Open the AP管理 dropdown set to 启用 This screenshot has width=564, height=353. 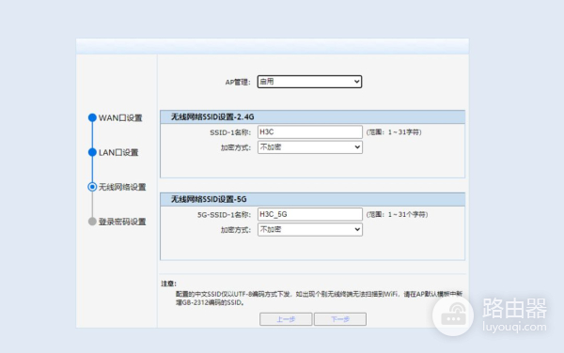pos(309,82)
